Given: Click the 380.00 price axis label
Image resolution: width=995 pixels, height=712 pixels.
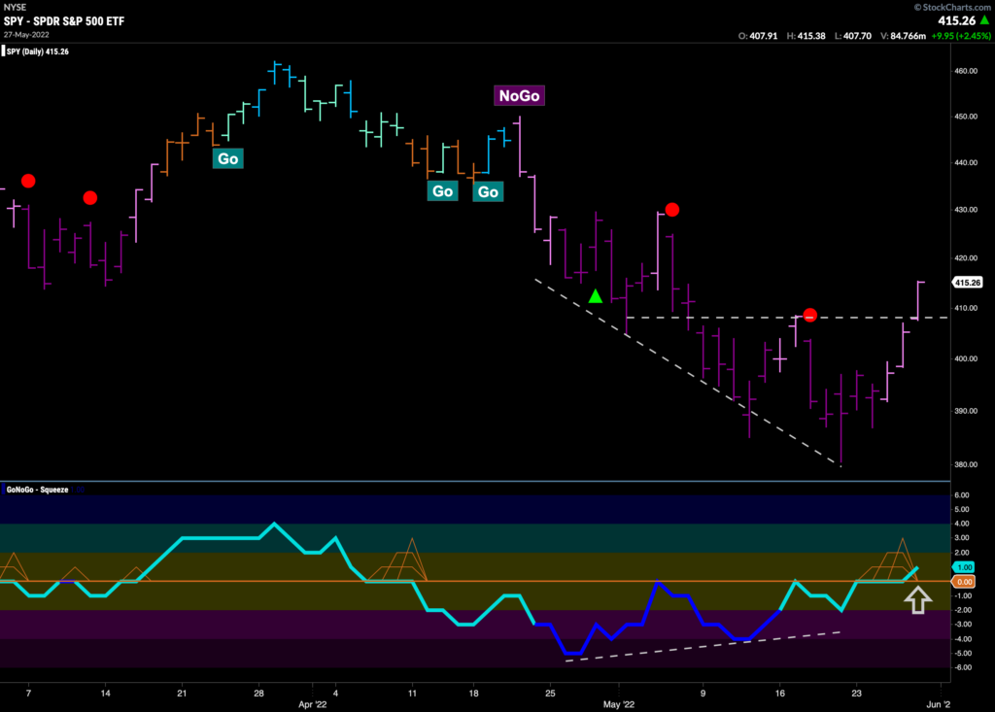Looking at the screenshot, I should click(965, 464).
